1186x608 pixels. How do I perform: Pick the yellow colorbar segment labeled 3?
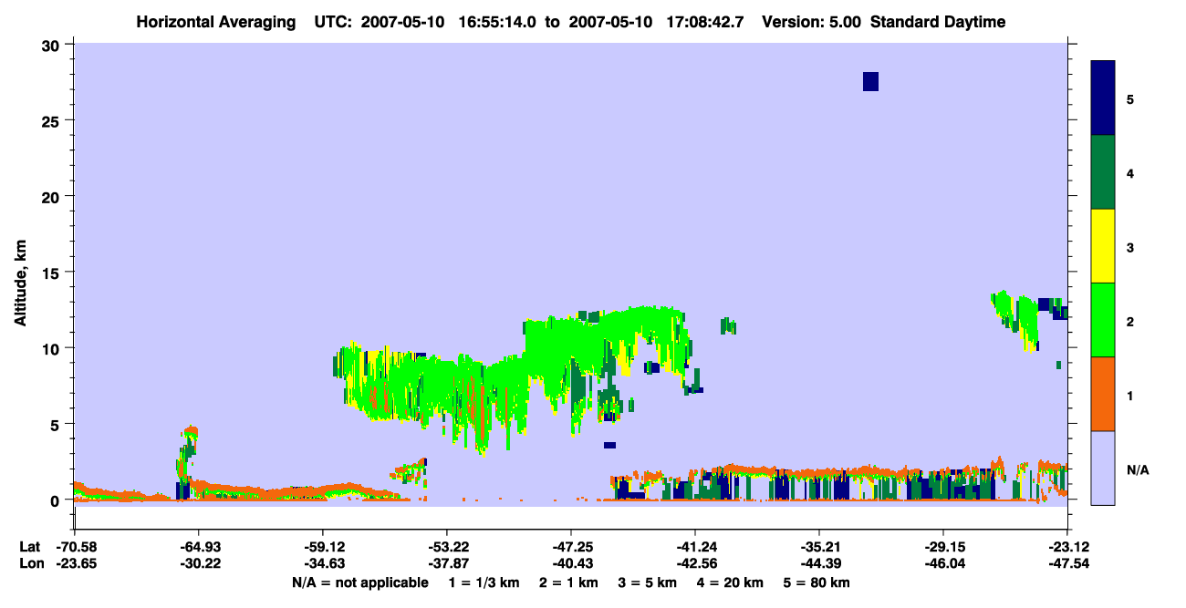point(1103,246)
